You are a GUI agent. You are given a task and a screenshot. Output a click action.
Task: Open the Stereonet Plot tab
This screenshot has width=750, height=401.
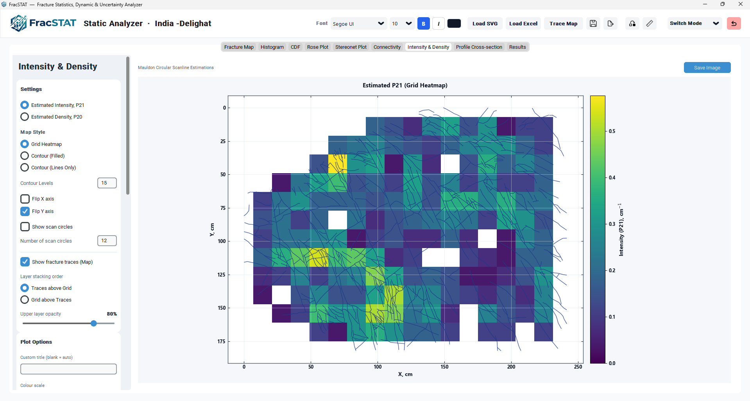(x=351, y=47)
